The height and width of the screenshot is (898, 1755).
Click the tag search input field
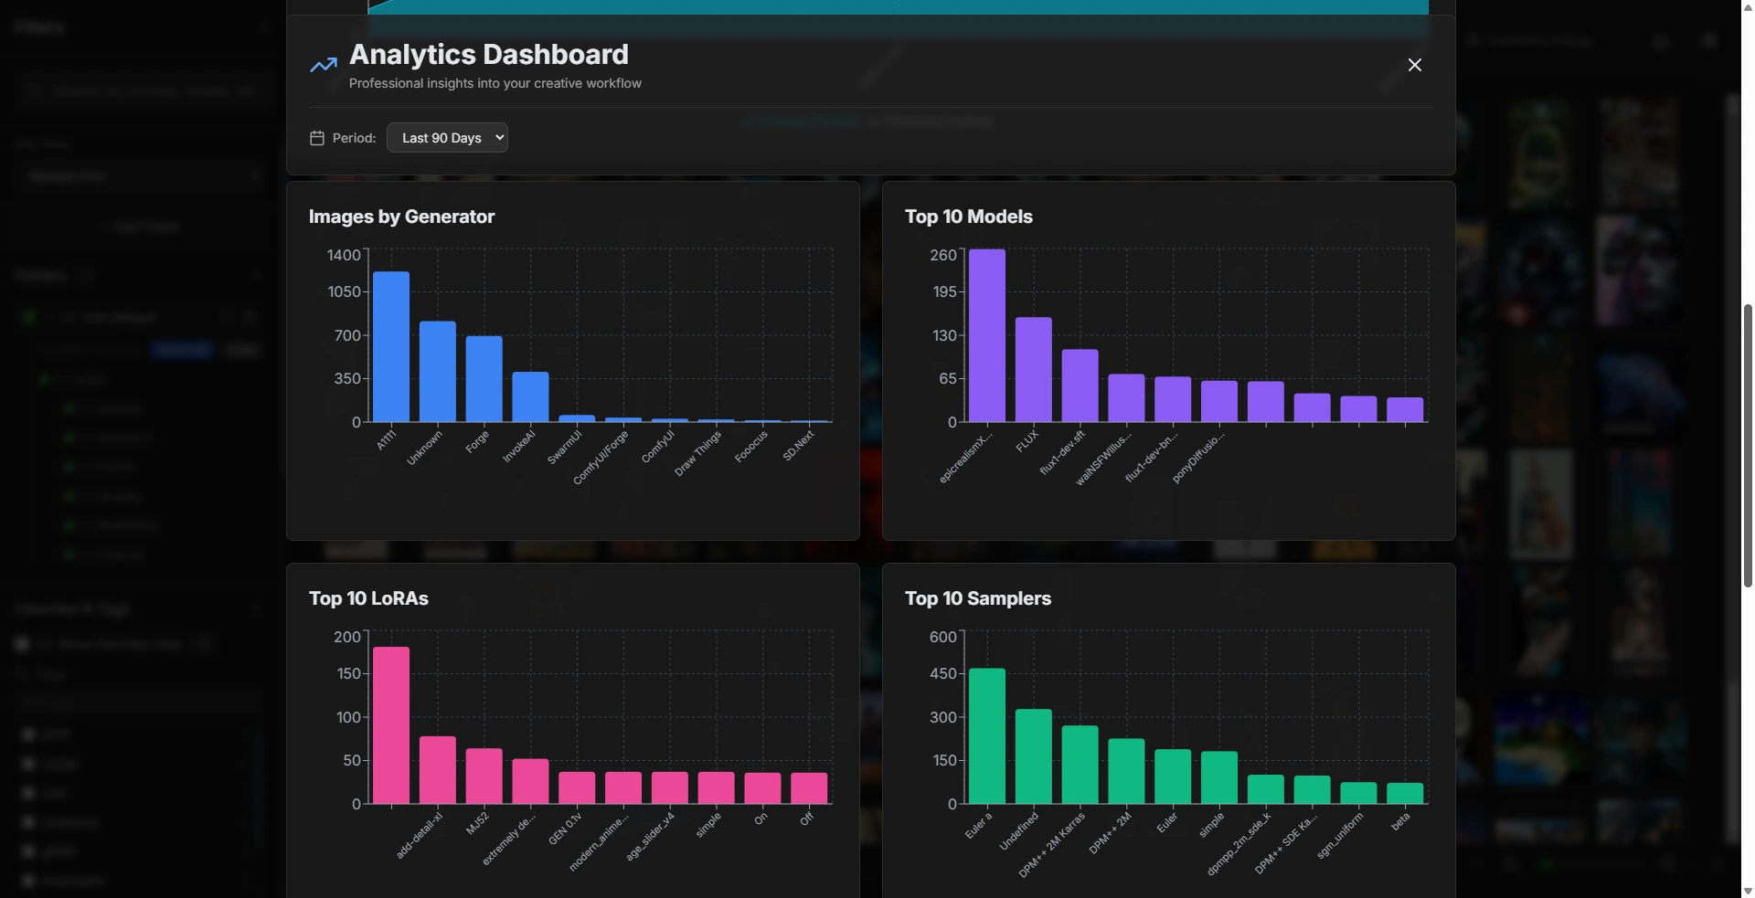coord(137,702)
